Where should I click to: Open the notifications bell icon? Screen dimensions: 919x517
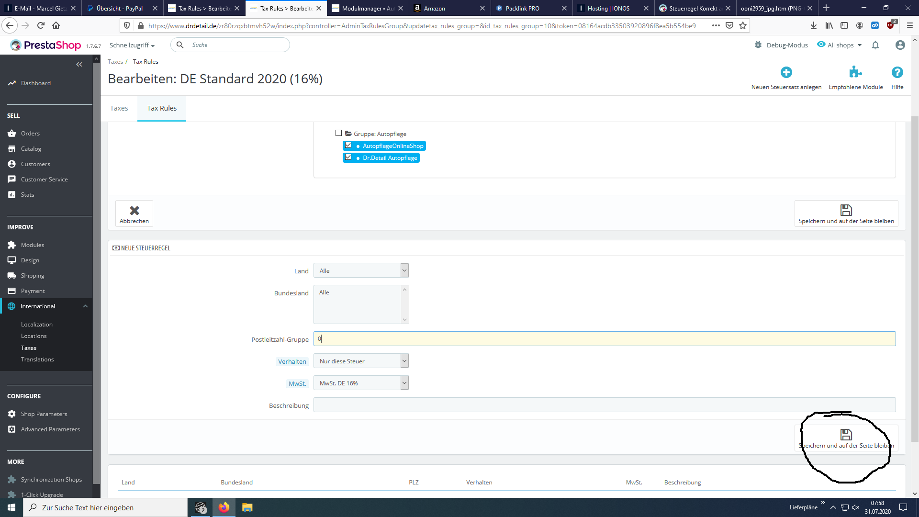pos(876,45)
